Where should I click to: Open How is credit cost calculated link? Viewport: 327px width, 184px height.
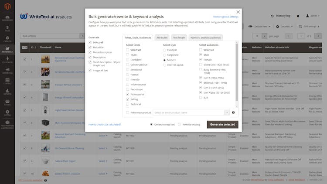click(x=105, y=125)
